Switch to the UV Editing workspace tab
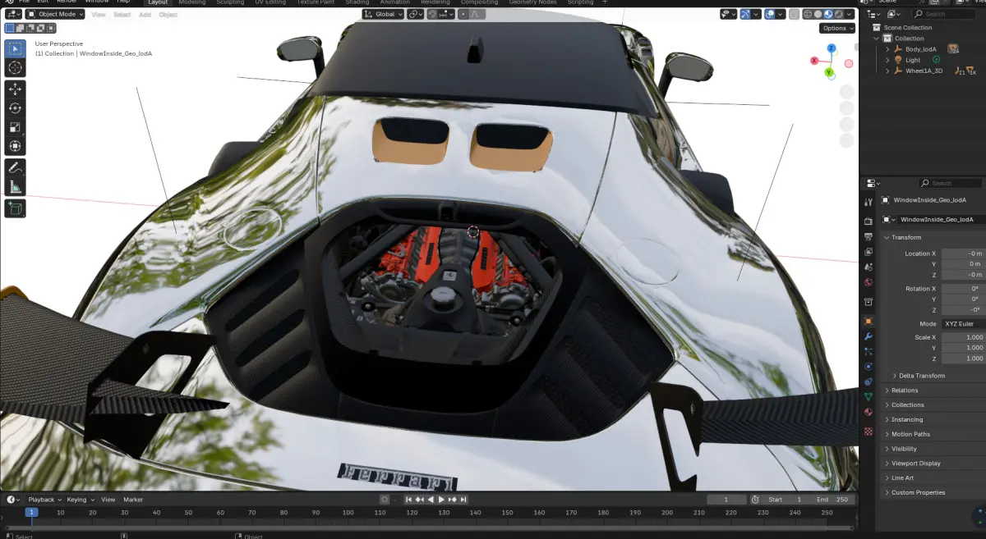The width and height of the screenshot is (986, 539). (270, 2)
